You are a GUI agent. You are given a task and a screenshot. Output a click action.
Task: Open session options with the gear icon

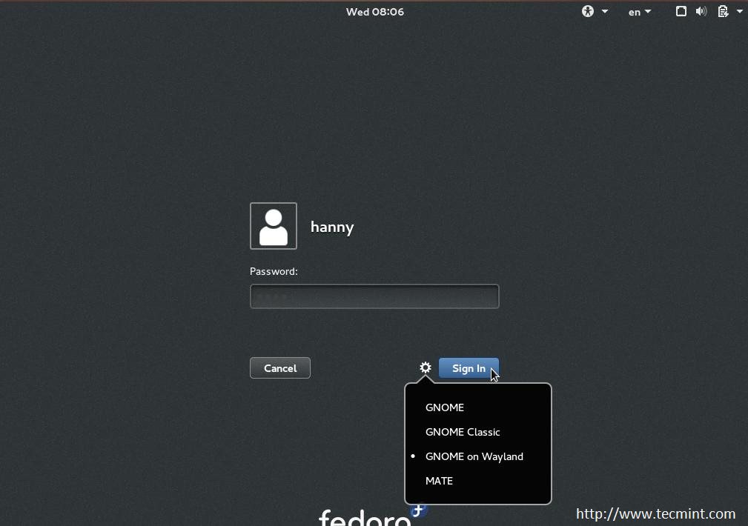coord(425,367)
